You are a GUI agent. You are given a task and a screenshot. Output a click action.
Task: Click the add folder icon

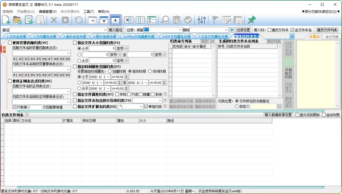click(17, 20)
